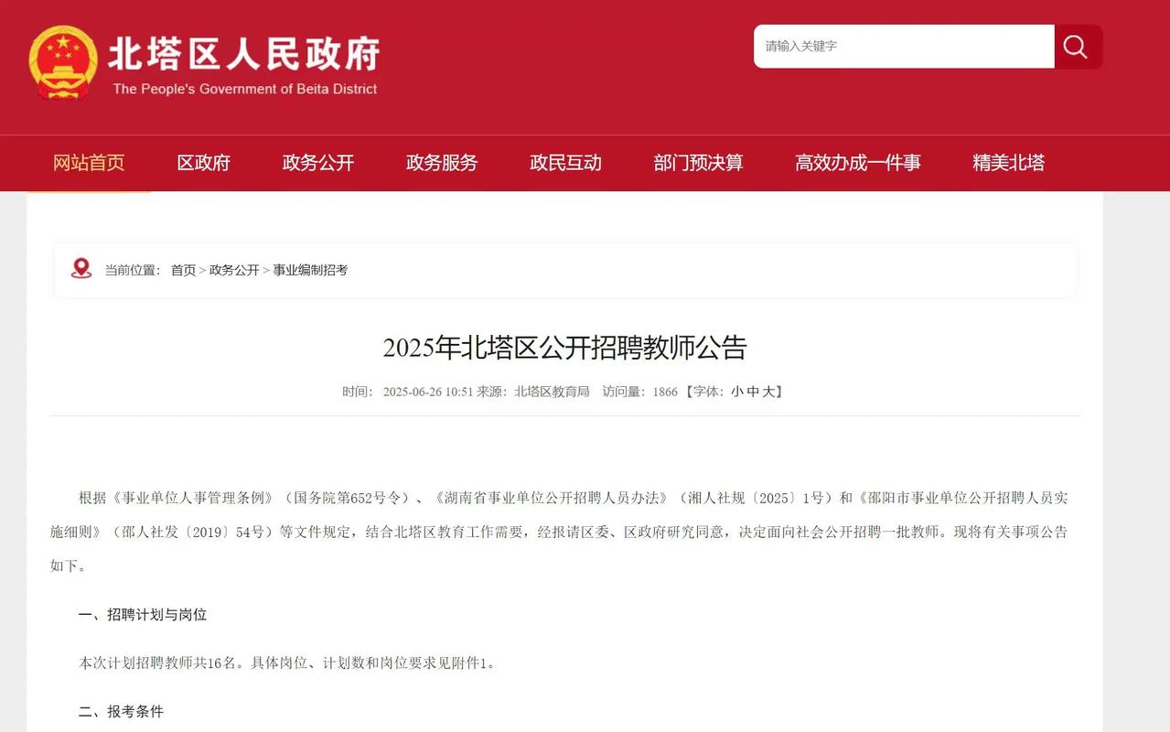Image resolution: width=1170 pixels, height=732 pixels.
Task: Click the search magnifier icon
Action: click(x=1076, y=47)
